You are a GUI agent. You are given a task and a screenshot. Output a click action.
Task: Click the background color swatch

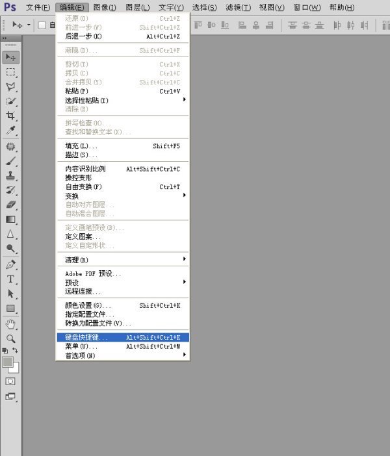click(x=16, y=370)
